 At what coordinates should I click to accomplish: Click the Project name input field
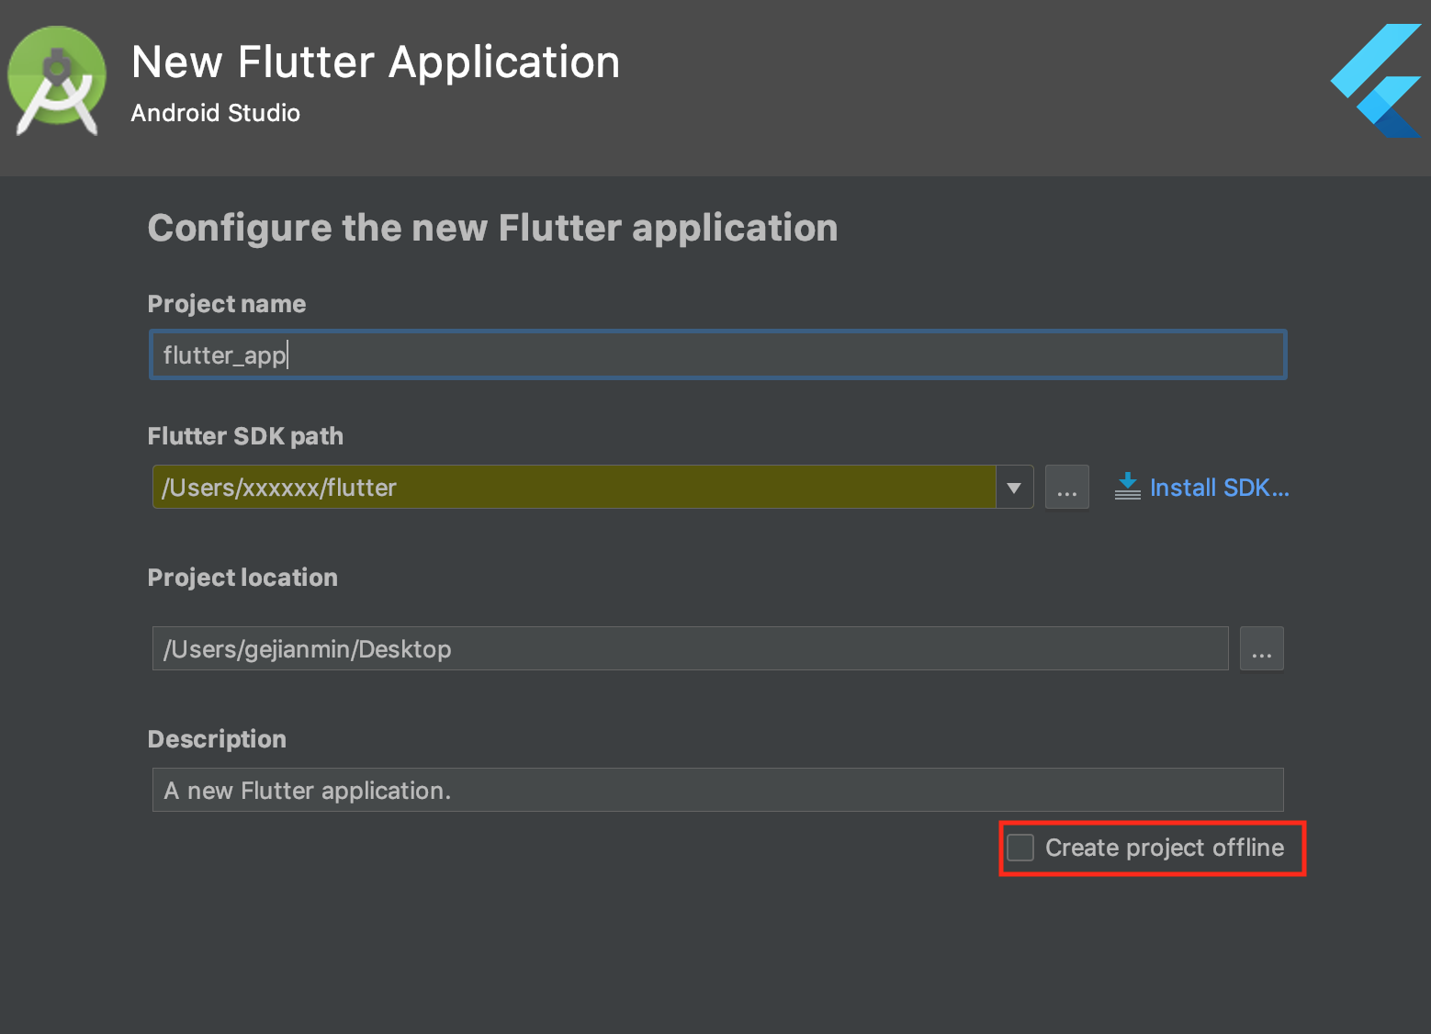click(717, 354)
